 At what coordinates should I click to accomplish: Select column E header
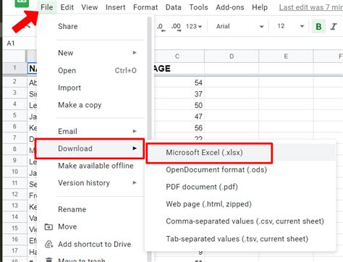tap(286, 56)
